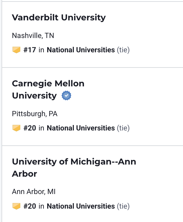
Task: Click the word "in" in Vanderbilt's ranking line
Action: [41, 50]
